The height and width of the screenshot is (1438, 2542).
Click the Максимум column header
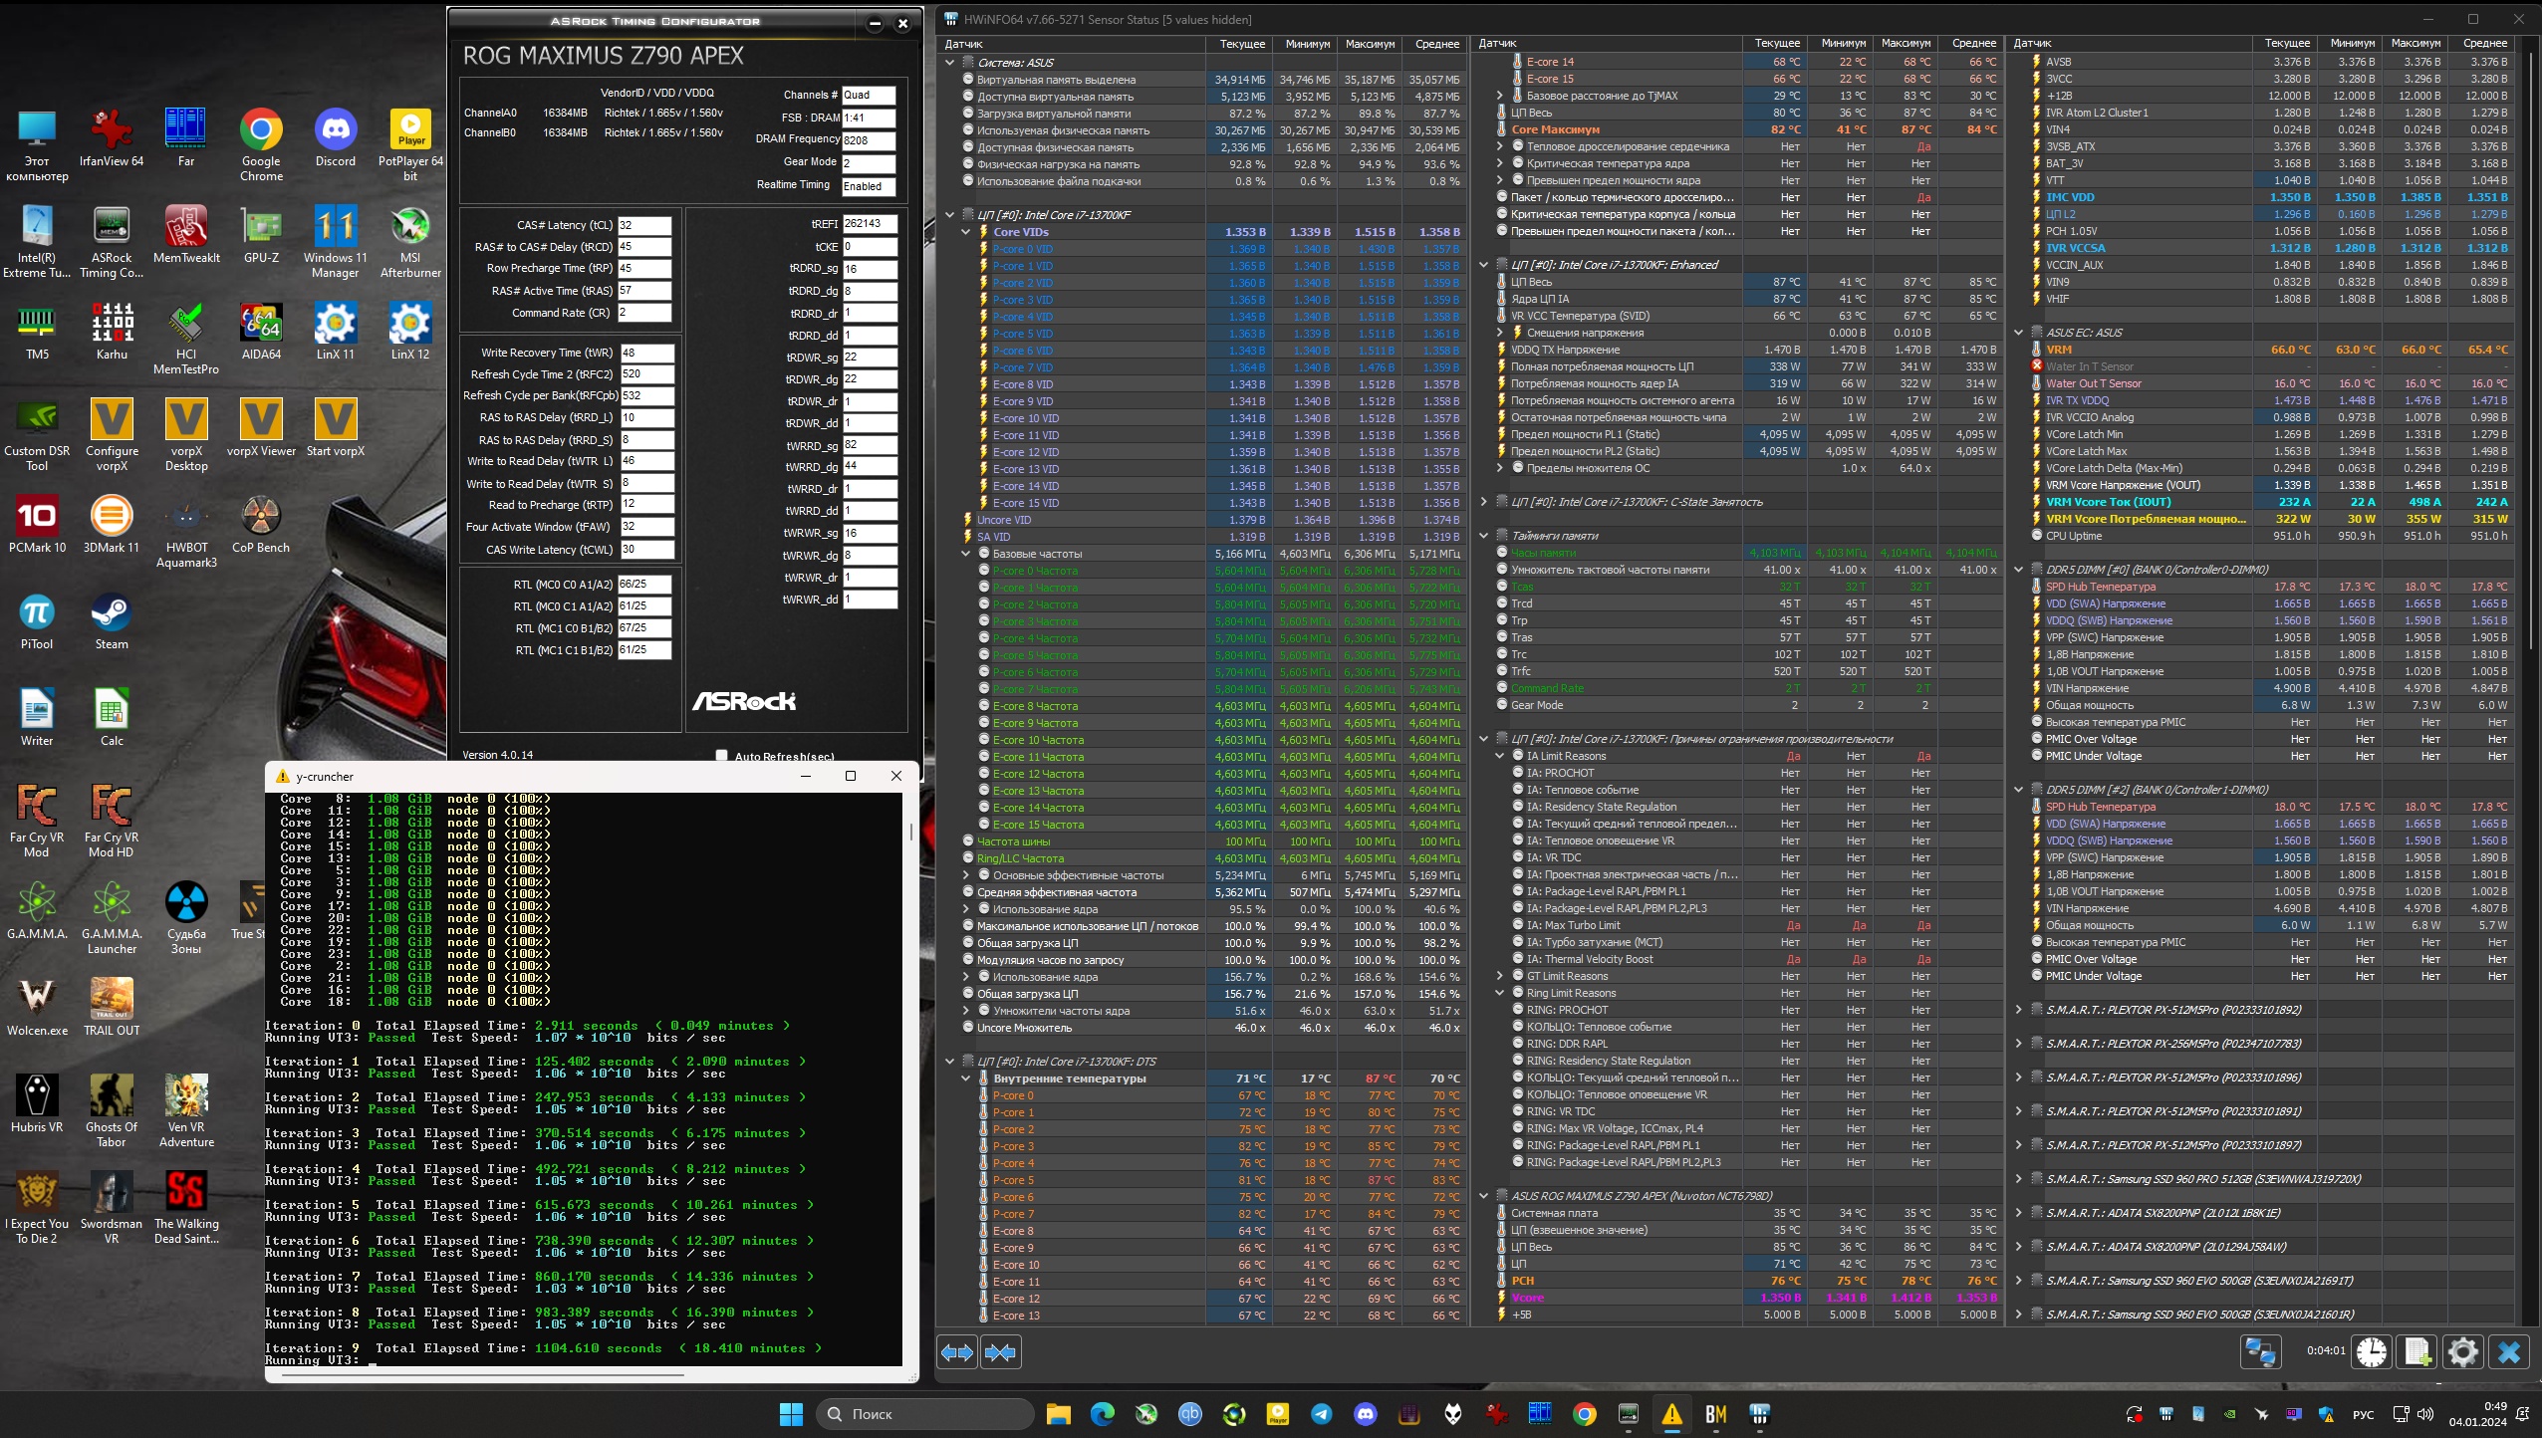[1370, 44]
